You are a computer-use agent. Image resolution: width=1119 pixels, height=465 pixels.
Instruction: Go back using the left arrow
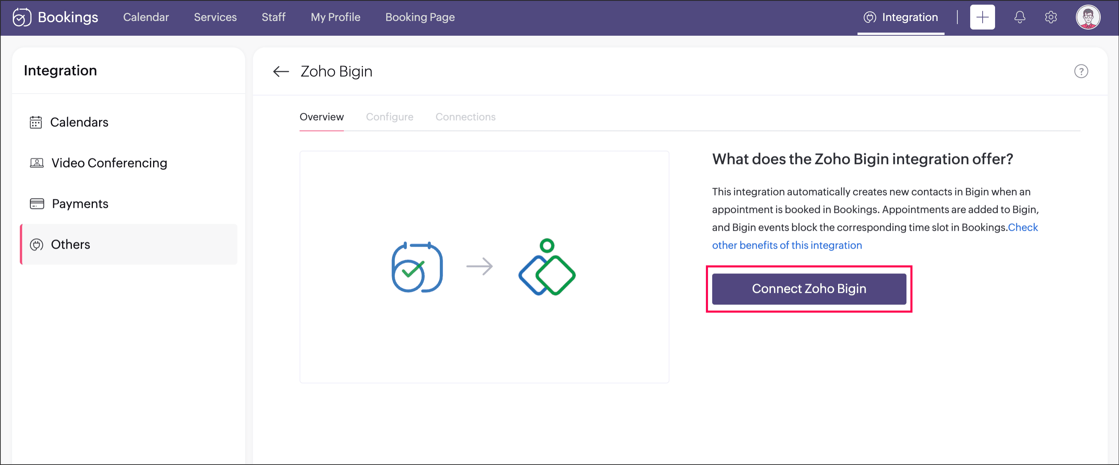[281, 71]
